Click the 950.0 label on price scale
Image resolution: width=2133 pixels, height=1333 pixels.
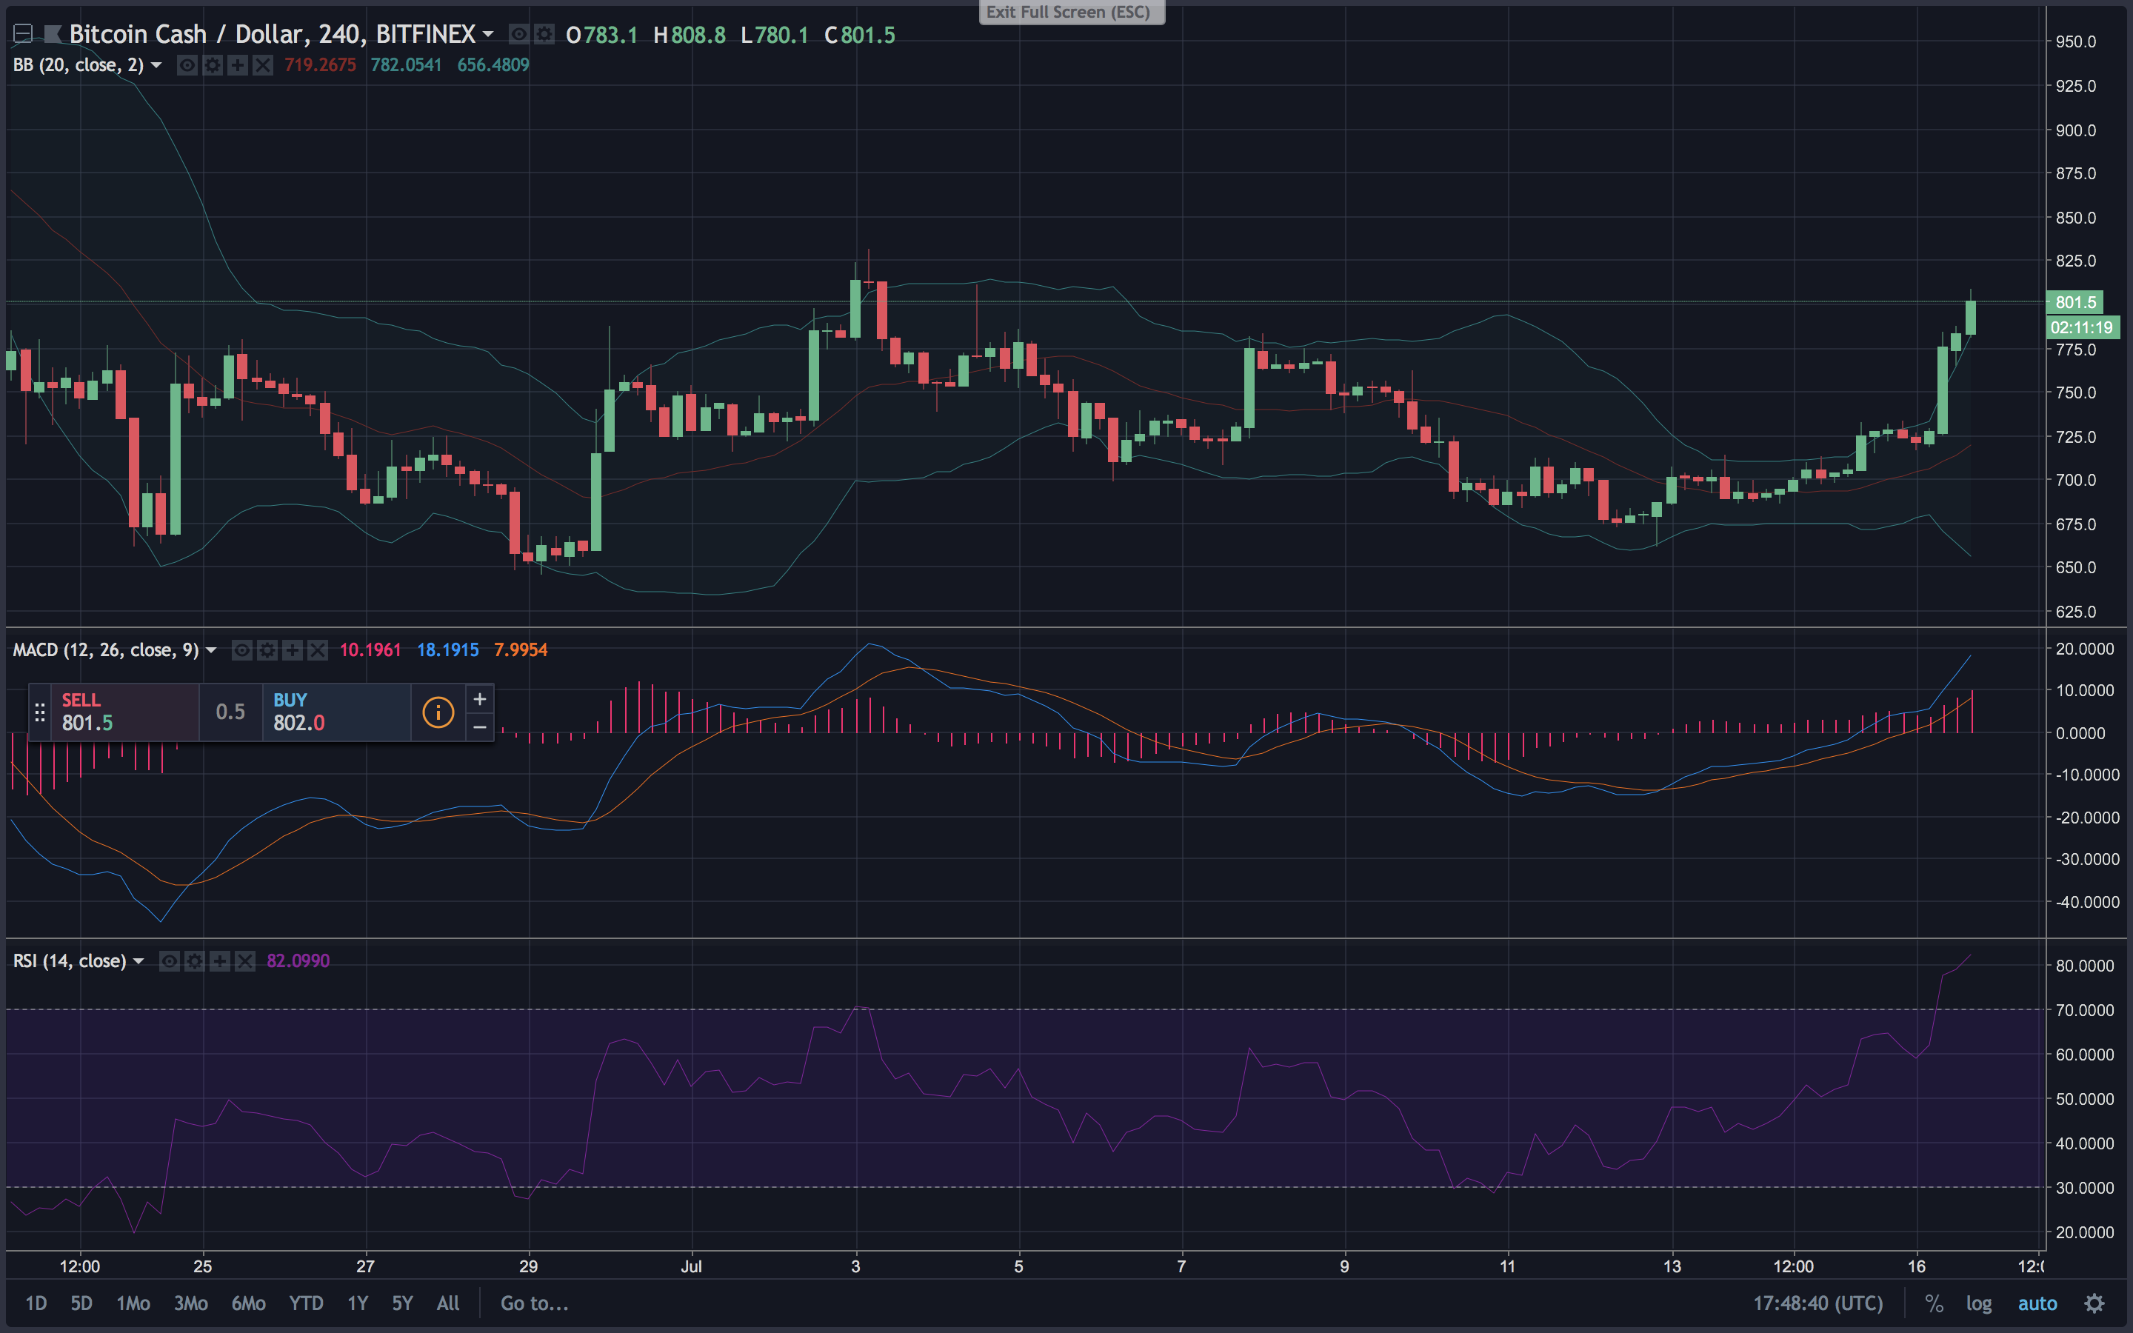tap(2076, 41)
